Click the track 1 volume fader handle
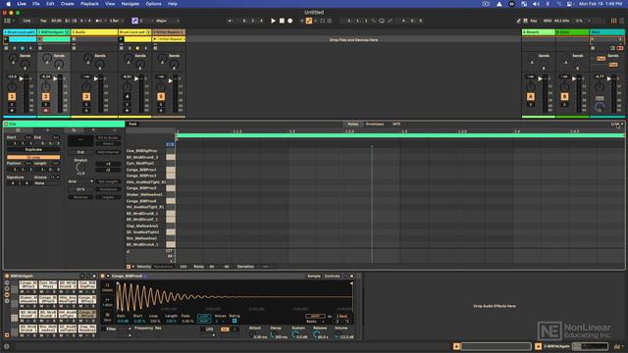The height and width of the screenshot is (353, 628). click(22, 78)
